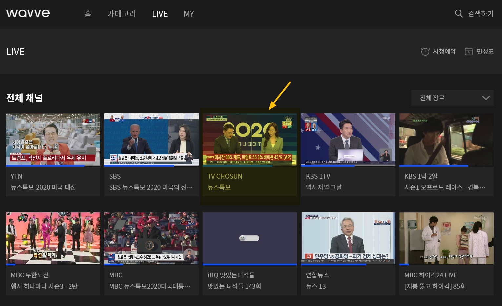
Task: Open the 카테고리 menu
Action: (122, 14)
